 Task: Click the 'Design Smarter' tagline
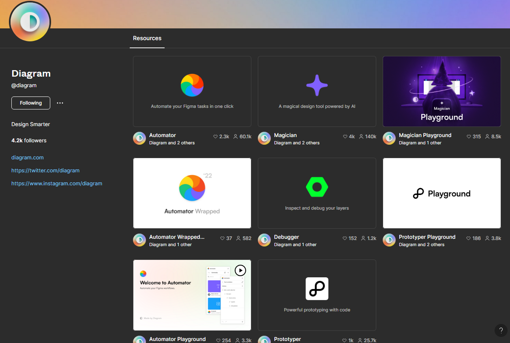tap(31, 124)
